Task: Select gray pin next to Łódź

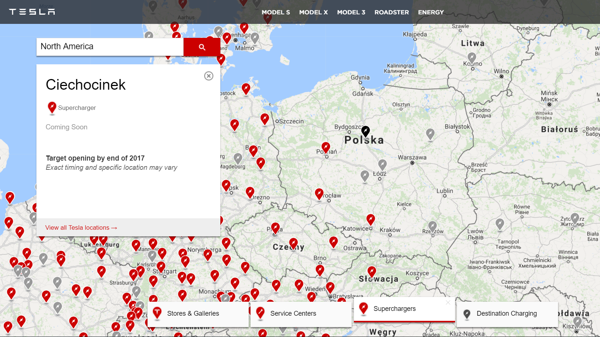Action: pos(365,176)
